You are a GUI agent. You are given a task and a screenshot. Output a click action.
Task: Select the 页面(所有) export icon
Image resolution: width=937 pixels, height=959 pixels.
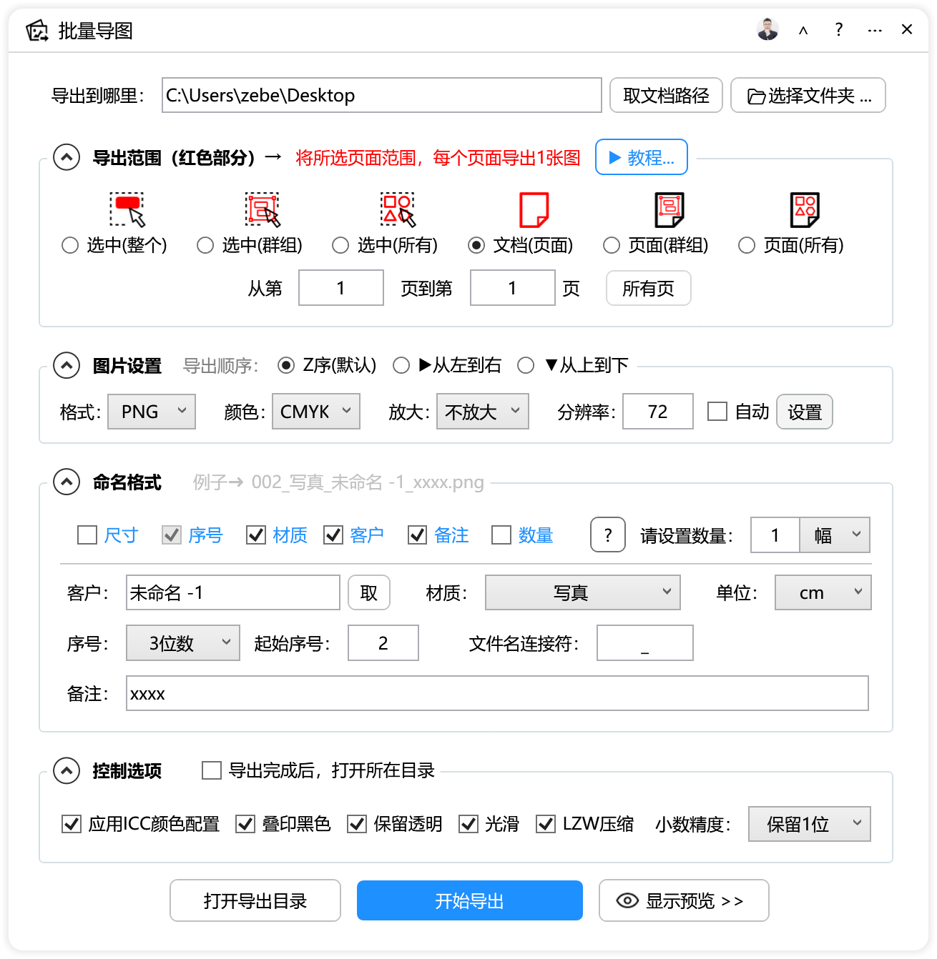point(804,209)
